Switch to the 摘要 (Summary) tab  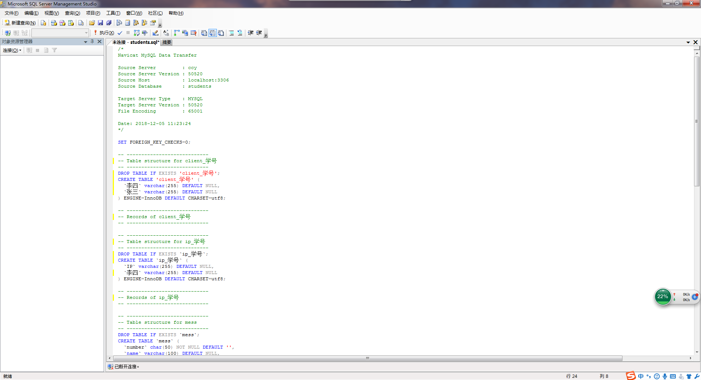coord(167,42)
